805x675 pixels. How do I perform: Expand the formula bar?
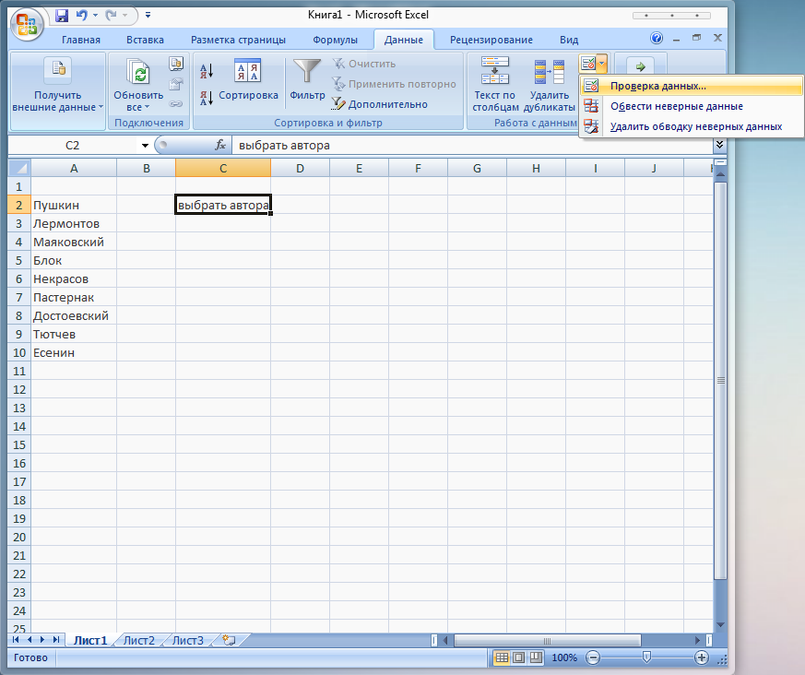pyautogui.click(x=719, y=146)
